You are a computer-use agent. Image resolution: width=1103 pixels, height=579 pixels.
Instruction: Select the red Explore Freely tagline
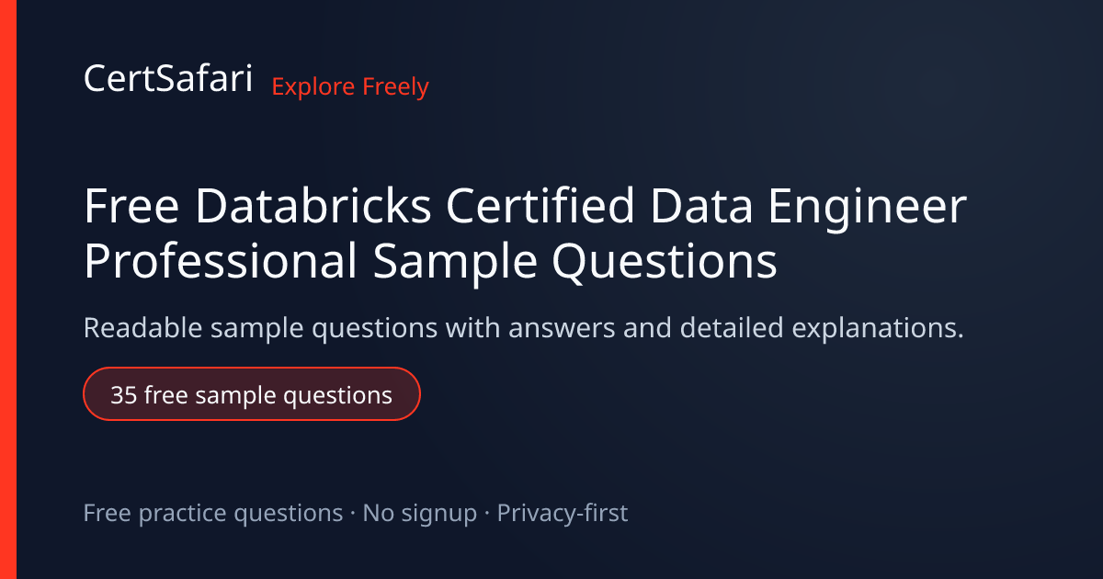(x=350, y=87)
